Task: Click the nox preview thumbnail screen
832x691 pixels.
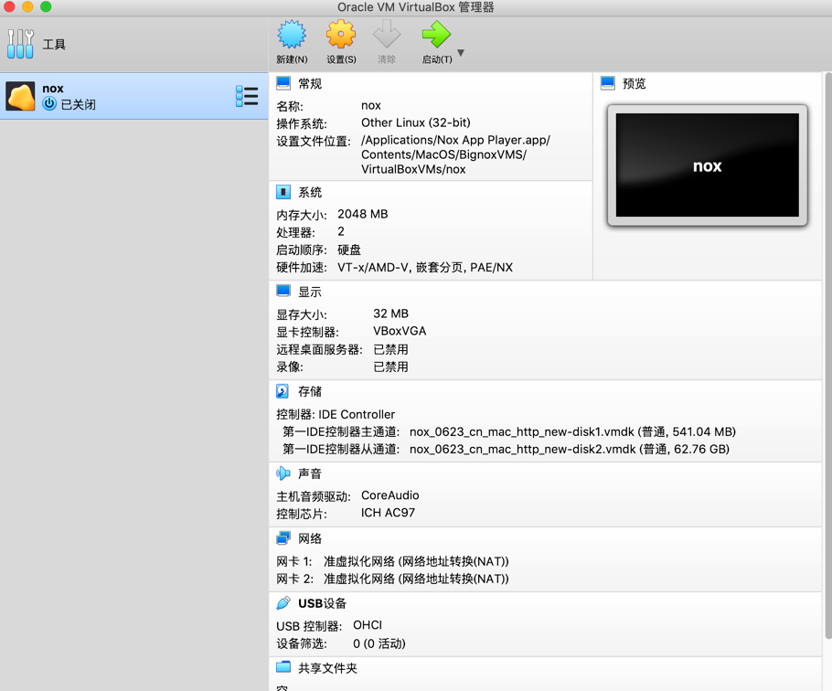Action: pyautogui.click(x=708, y=165)
